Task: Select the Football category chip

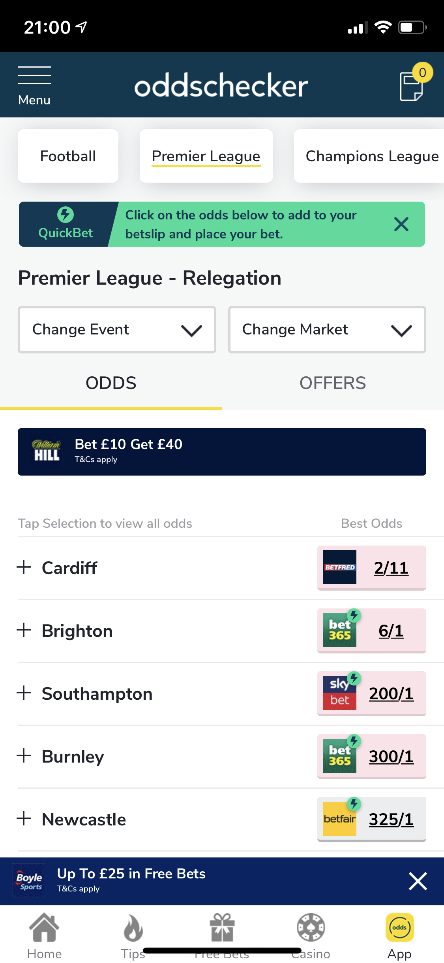Action: click(x=68, y=156)
